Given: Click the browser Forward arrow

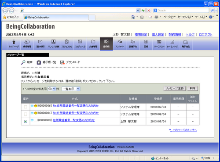Looking at the screenshot, I should coord(11,11).
